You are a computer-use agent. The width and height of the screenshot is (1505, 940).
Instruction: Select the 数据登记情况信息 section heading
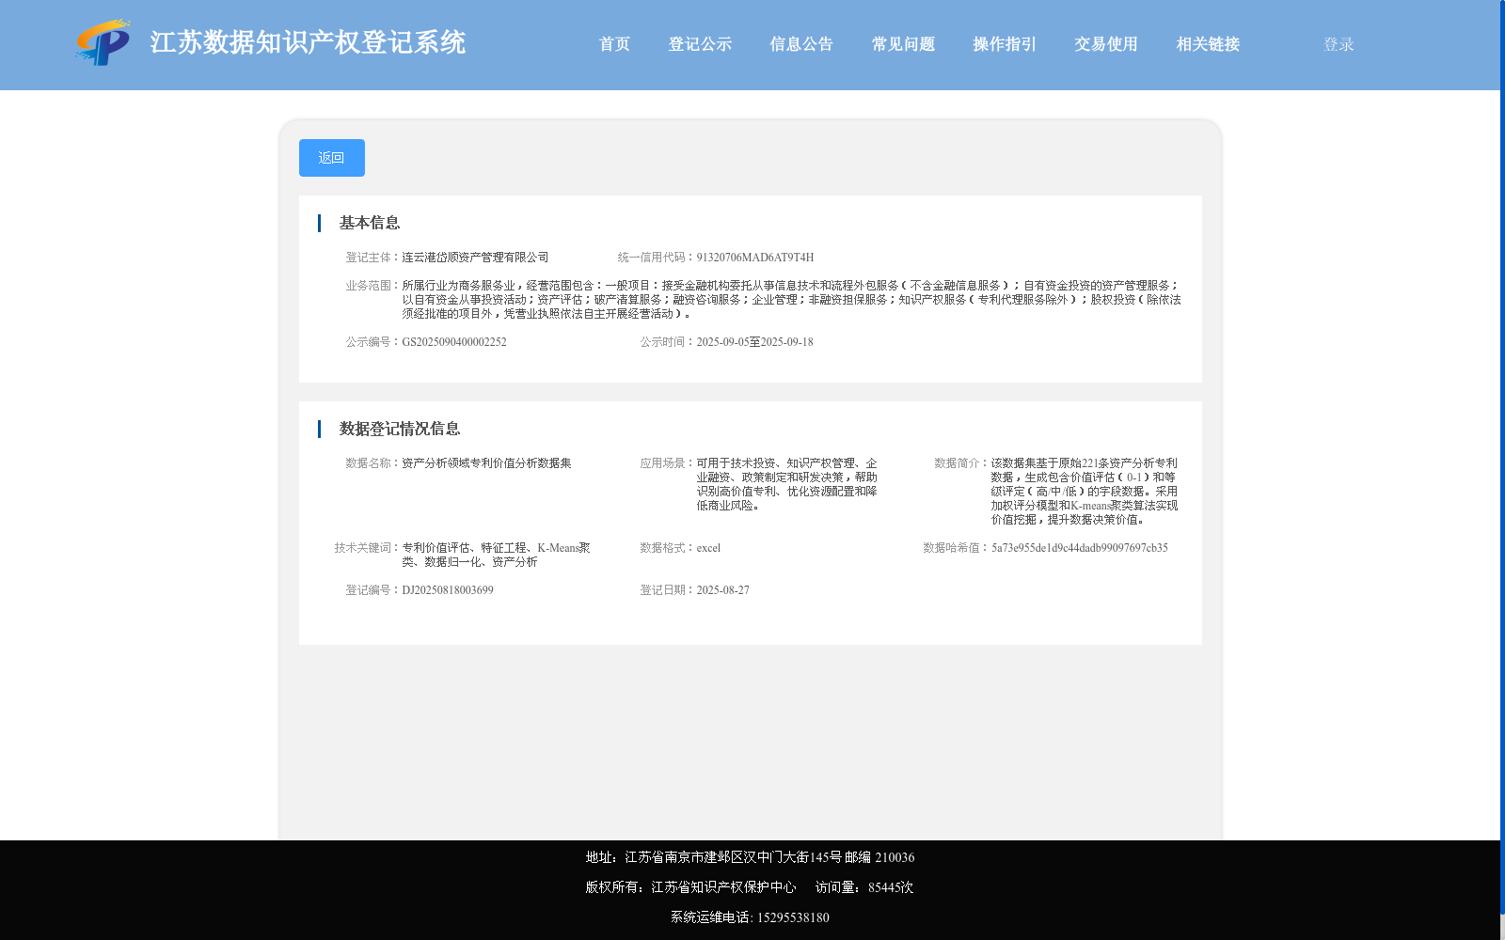(x=400, y=429)
